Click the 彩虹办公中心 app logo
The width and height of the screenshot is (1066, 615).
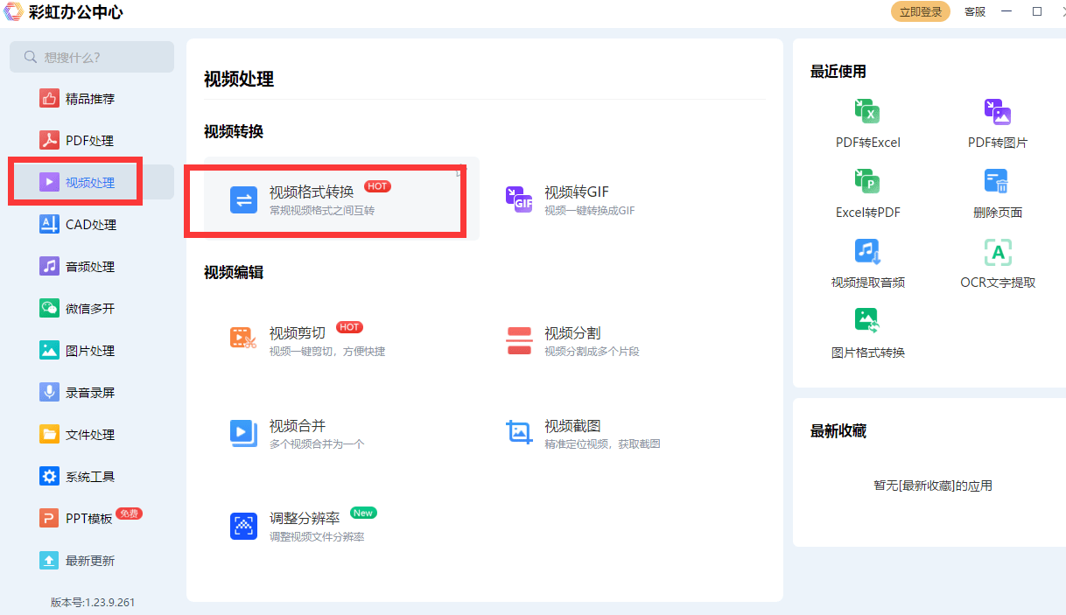13,12
